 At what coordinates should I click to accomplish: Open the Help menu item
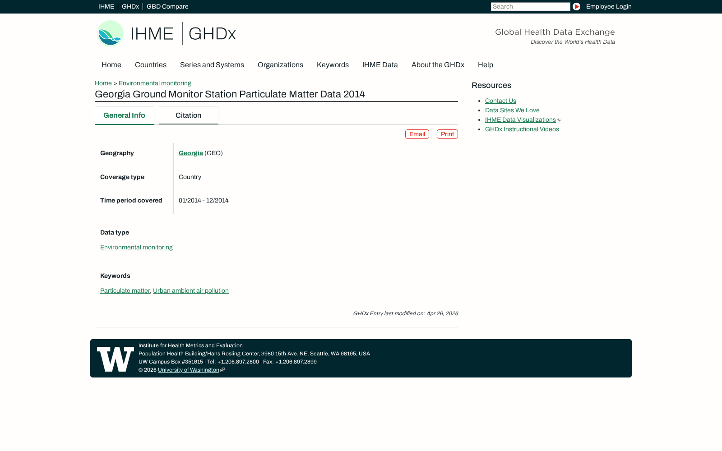(486, 65)
